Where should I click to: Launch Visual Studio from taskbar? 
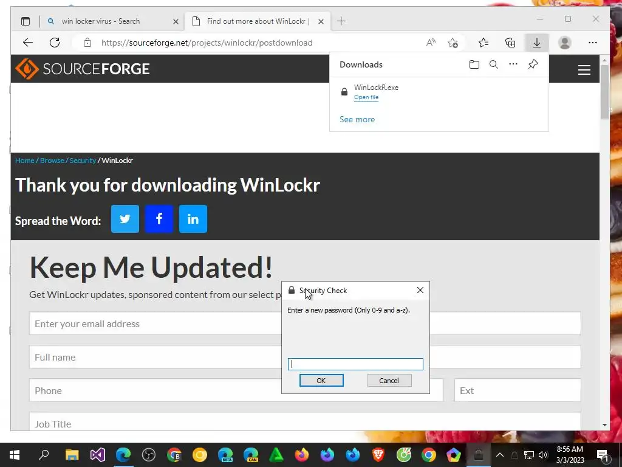pos(98,455)
